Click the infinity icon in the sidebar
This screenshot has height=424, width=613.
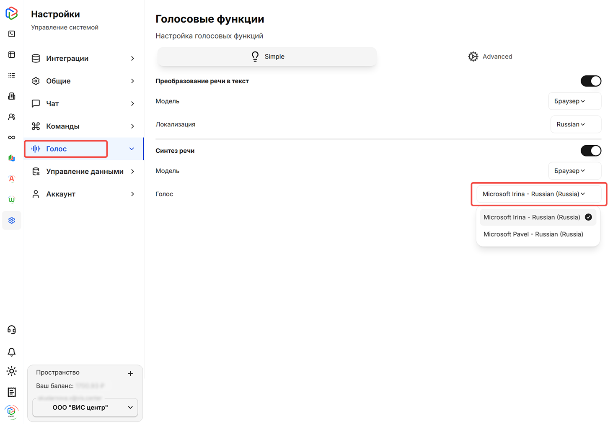(11, 137)
